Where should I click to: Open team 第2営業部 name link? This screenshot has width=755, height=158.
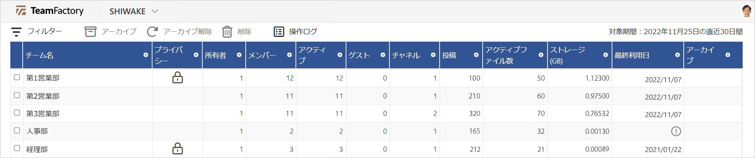(43, 96)
